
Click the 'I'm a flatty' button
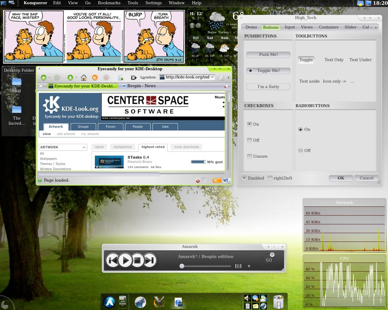(268, 87)
